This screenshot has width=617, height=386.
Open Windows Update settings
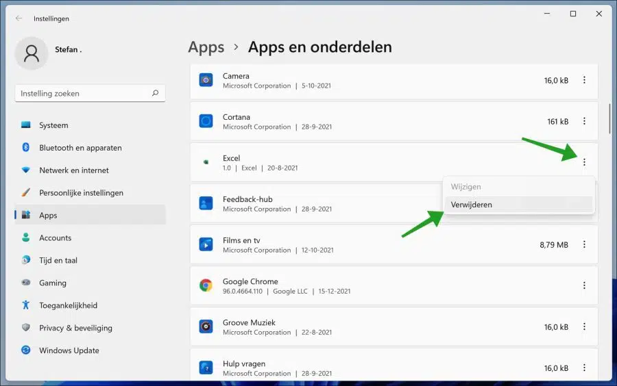tap(90, 350)
